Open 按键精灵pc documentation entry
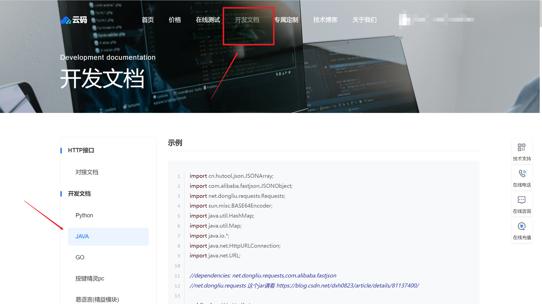542x304 pixels. click(x=90, y=278)
